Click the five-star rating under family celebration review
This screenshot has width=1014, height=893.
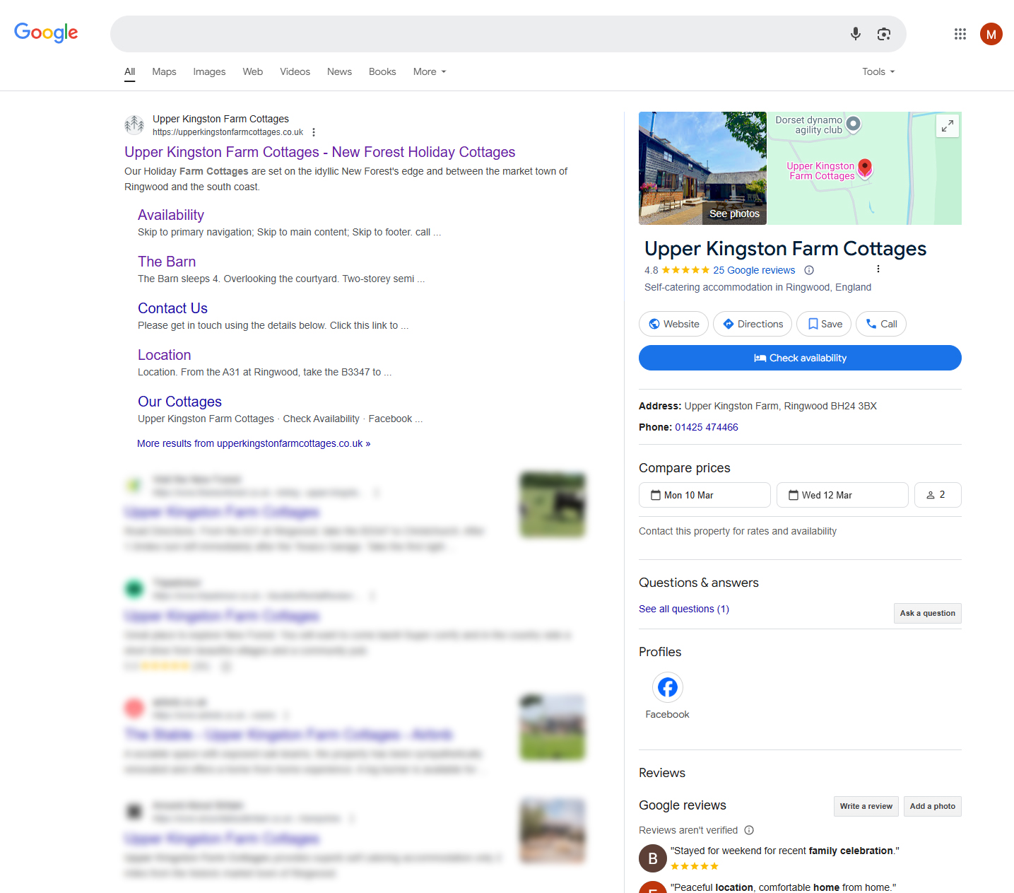(x=695, y=866)
